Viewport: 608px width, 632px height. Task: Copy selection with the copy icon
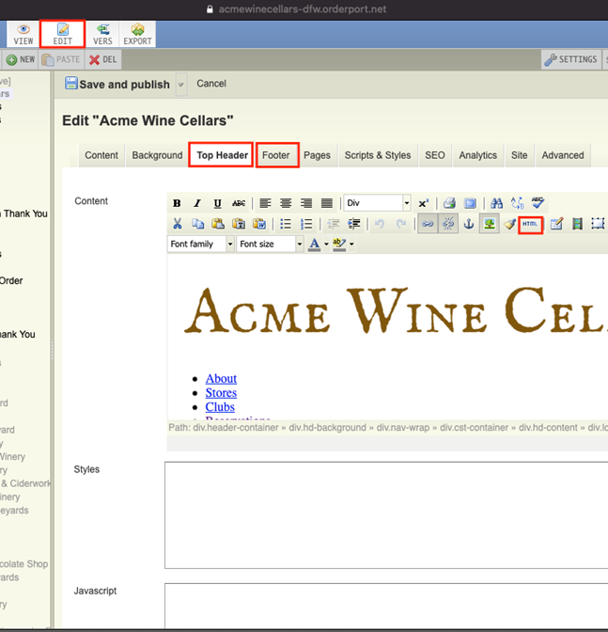pyautogui.click(x=197, y=224)
